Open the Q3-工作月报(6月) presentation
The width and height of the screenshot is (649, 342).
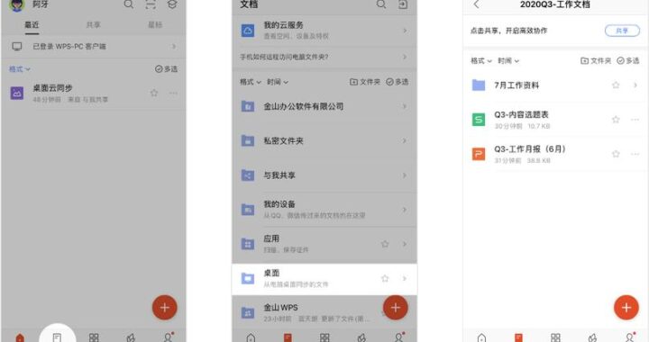pyautogui.click(x=555, y=154)
